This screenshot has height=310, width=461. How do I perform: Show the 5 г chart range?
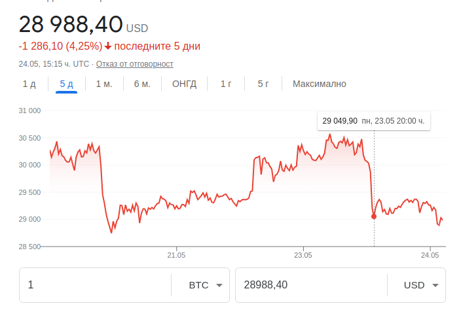pos(263,84)
